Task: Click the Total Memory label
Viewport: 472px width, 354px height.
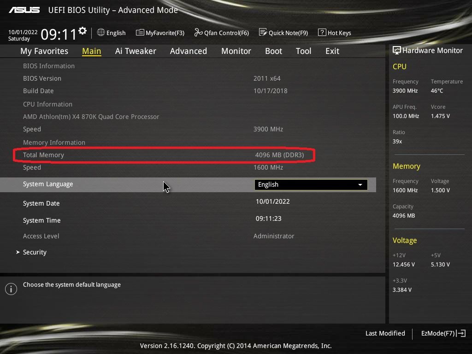Action: click(x=43, y=155)
